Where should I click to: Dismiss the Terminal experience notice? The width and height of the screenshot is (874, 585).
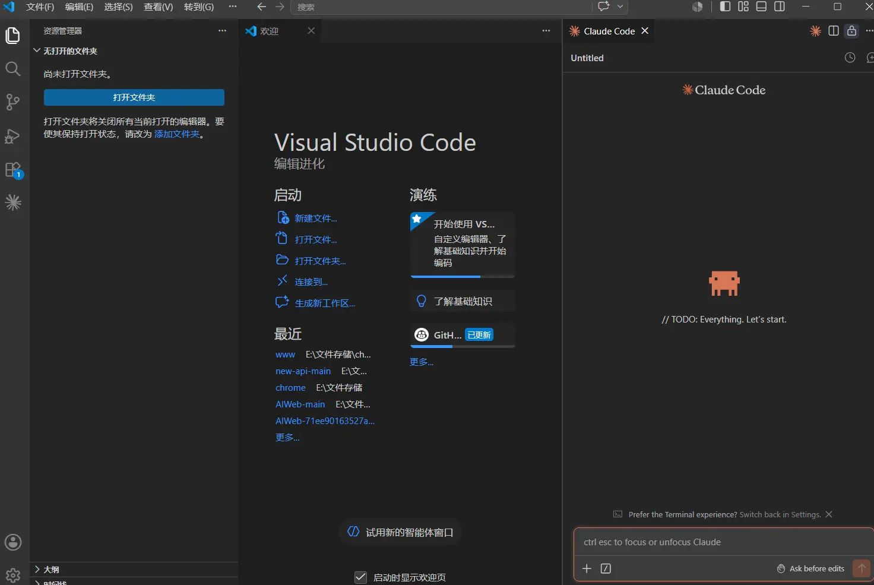(829, 514)
